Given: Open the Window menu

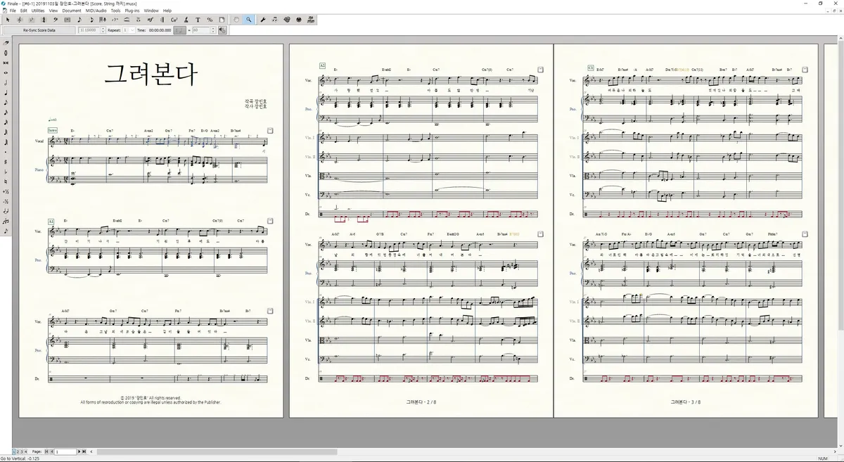Looking at the screenshot, I should pyautogui.click(x=151, y=11).
